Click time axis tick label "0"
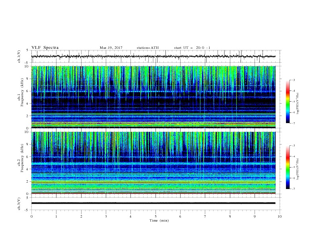 tap(31, 216)
